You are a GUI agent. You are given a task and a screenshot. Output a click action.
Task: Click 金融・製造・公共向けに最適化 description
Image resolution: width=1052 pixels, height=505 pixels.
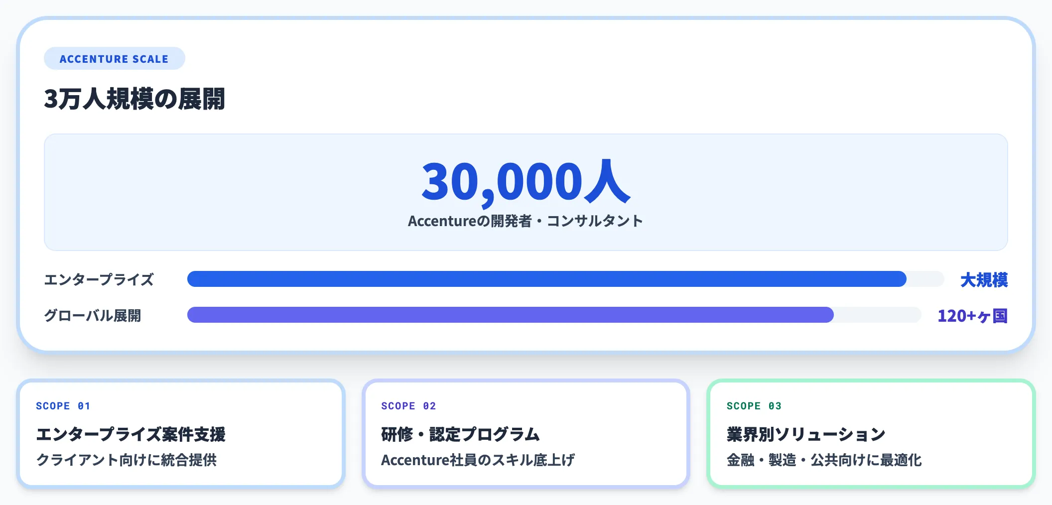coord(824,460)
